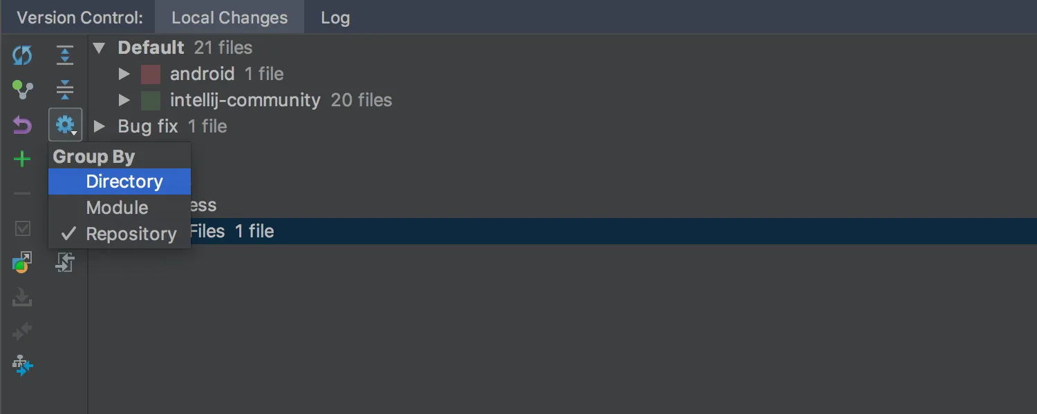Choose the Module grouping option
Image resolution: width=1037 pixels, height=414 pixels.
pyautogui.click(x=117, y=208)
